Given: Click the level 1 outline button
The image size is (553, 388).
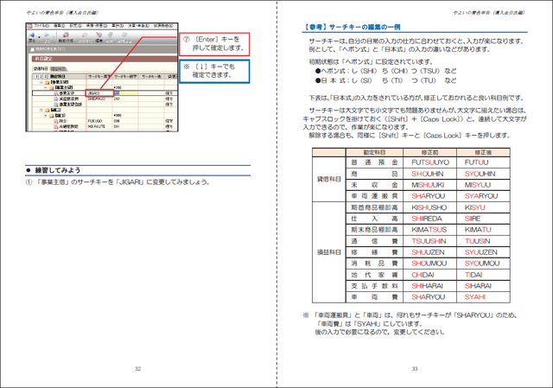Looking at the screenshot, I should pos(36,77).
